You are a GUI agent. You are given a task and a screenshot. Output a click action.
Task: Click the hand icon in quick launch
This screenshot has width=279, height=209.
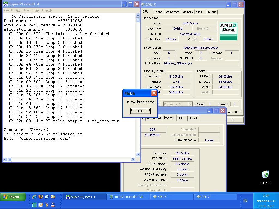click(47, 205)
